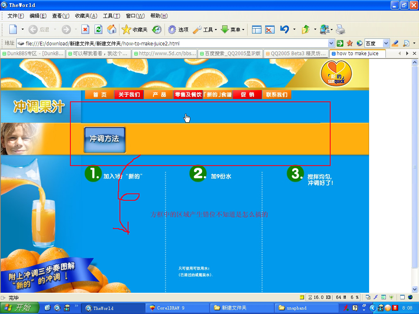419x314 pixels.
Task: Click the 零售及餐饮 navigation link
Action: (x=188, y=94)
